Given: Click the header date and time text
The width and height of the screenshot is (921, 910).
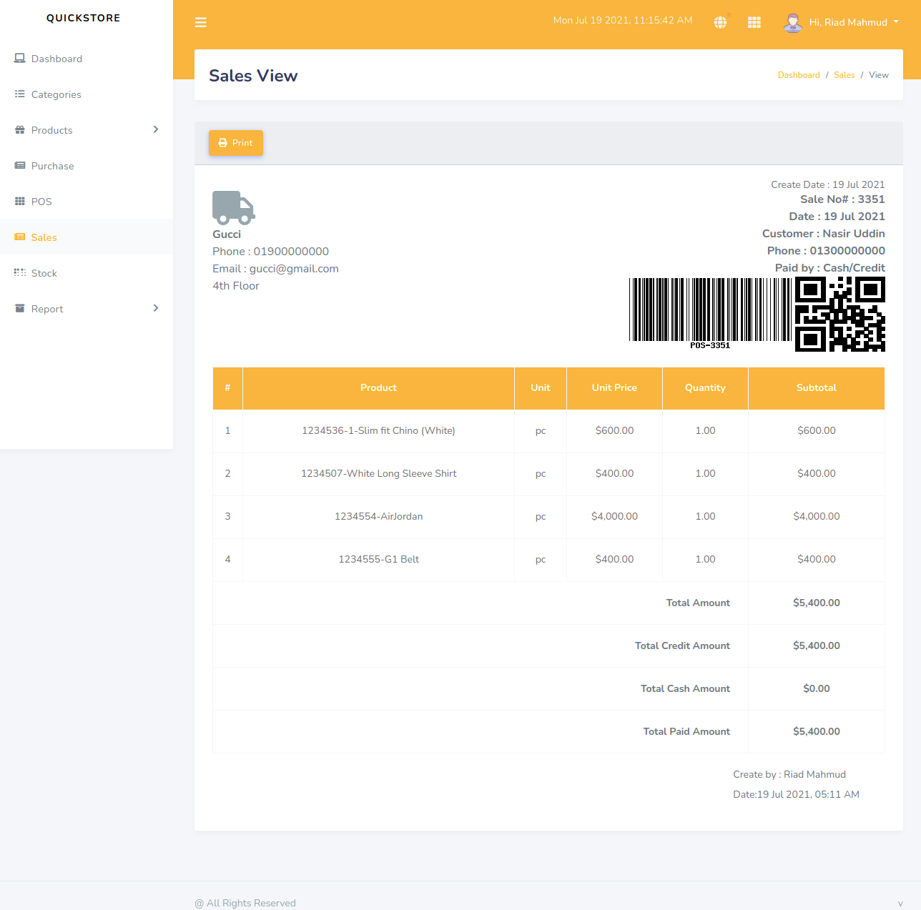Looking at the screenshot, I should click(x=623, y=21).
